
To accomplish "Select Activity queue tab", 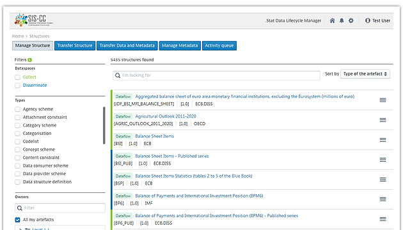I will 219,46.
